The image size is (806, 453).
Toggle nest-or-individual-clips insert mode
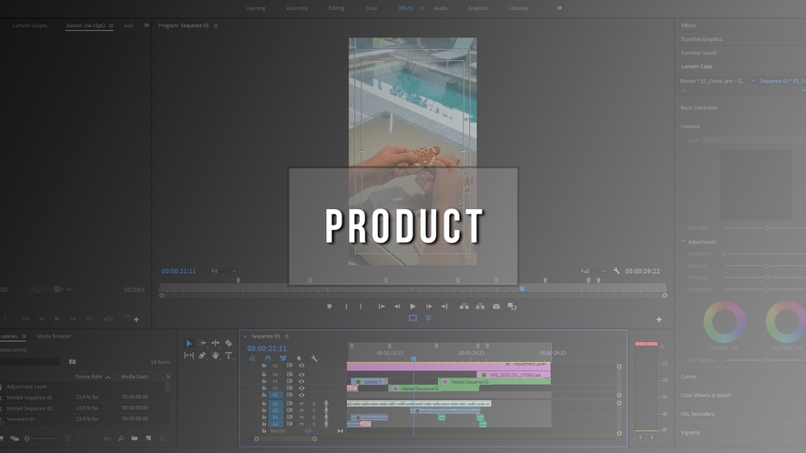tap(252, 358)
